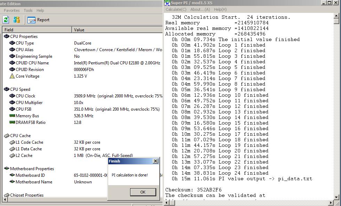Select the Core Voltage warning icon
341x206 pixels.
point(12,76)
